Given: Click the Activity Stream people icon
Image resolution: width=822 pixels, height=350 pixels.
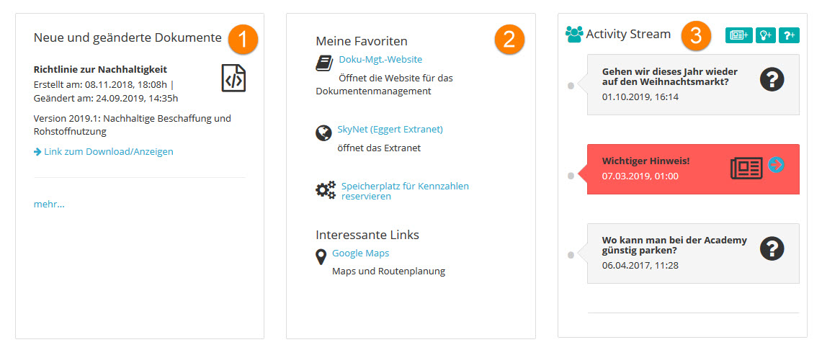Looking at the screenshot, I should pyautogui.click(x=574, y=34).
